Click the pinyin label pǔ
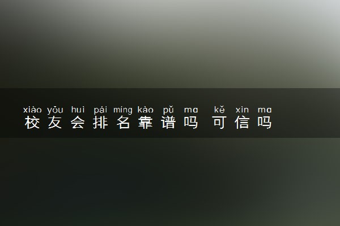Screen dimensions: 340x226 pos(168,110)
